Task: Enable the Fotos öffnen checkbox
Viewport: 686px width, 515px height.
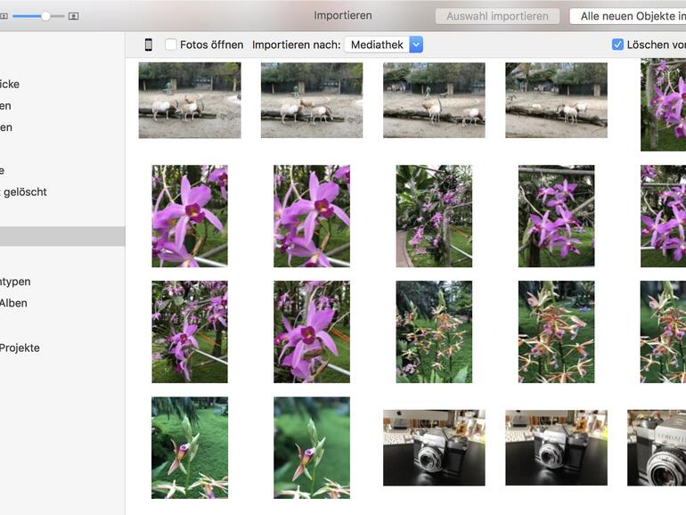Action: 171,45
